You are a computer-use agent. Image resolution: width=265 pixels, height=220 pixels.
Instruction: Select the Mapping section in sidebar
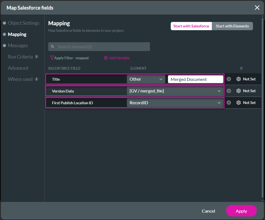coord(17,34)
